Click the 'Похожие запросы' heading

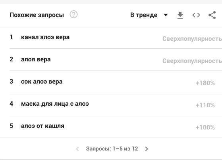click(x=37, y=15)
